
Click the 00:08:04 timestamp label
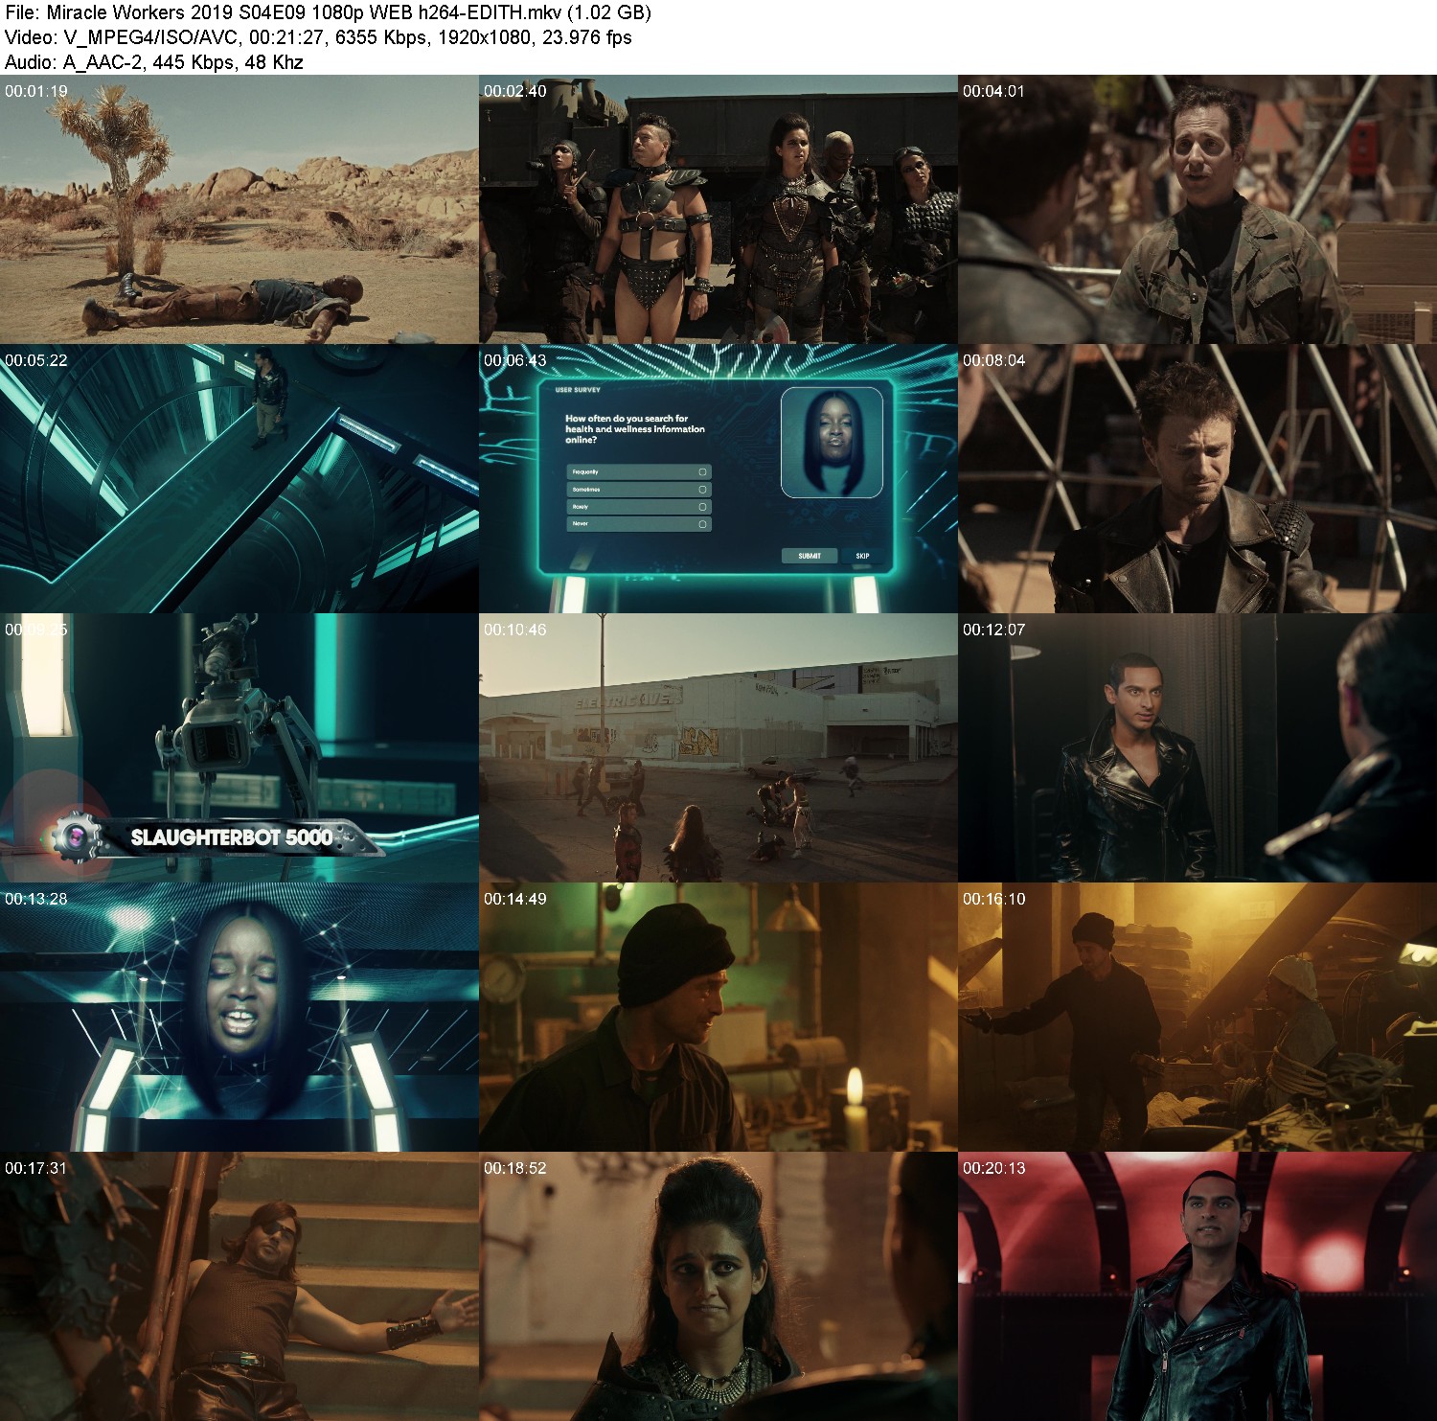(x=994, y=360)
